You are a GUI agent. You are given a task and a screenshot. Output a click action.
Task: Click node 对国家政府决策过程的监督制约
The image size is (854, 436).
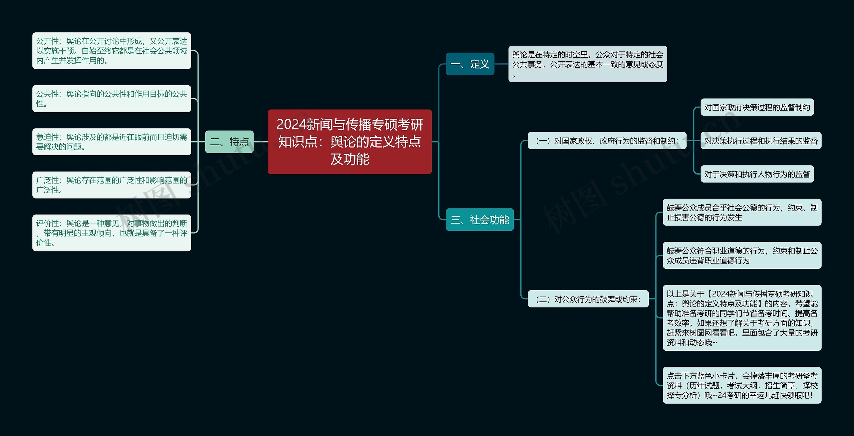758,108
